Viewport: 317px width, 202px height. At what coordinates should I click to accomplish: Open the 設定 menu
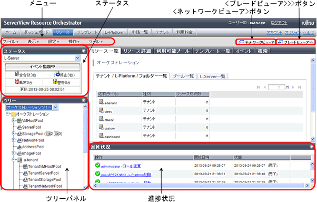[x=54, y=42]
